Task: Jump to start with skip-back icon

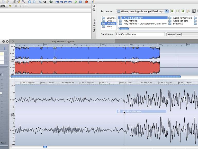Action: click(57, 2)
